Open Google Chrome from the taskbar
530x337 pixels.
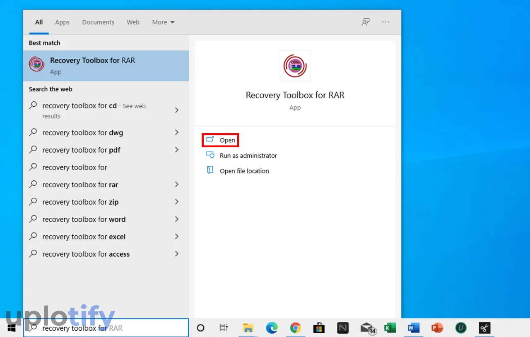[x=295, y=328]
